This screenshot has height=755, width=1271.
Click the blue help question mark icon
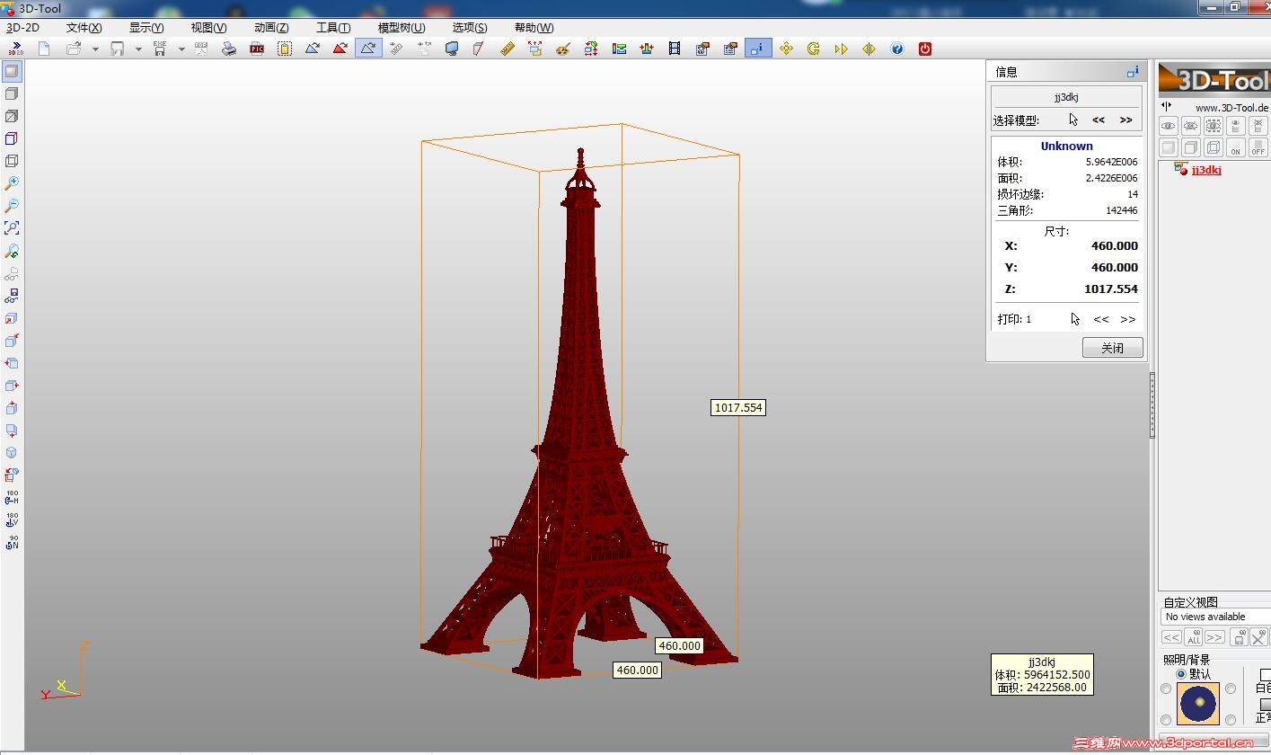tap(896, 49)
